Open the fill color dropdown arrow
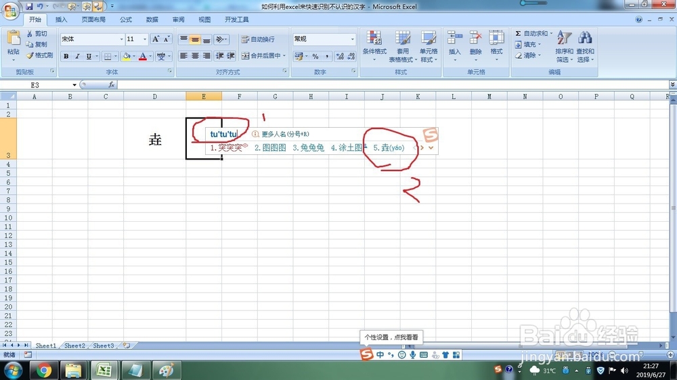Image resolution: width=677 pixels, height=380 pixels. 134,56
